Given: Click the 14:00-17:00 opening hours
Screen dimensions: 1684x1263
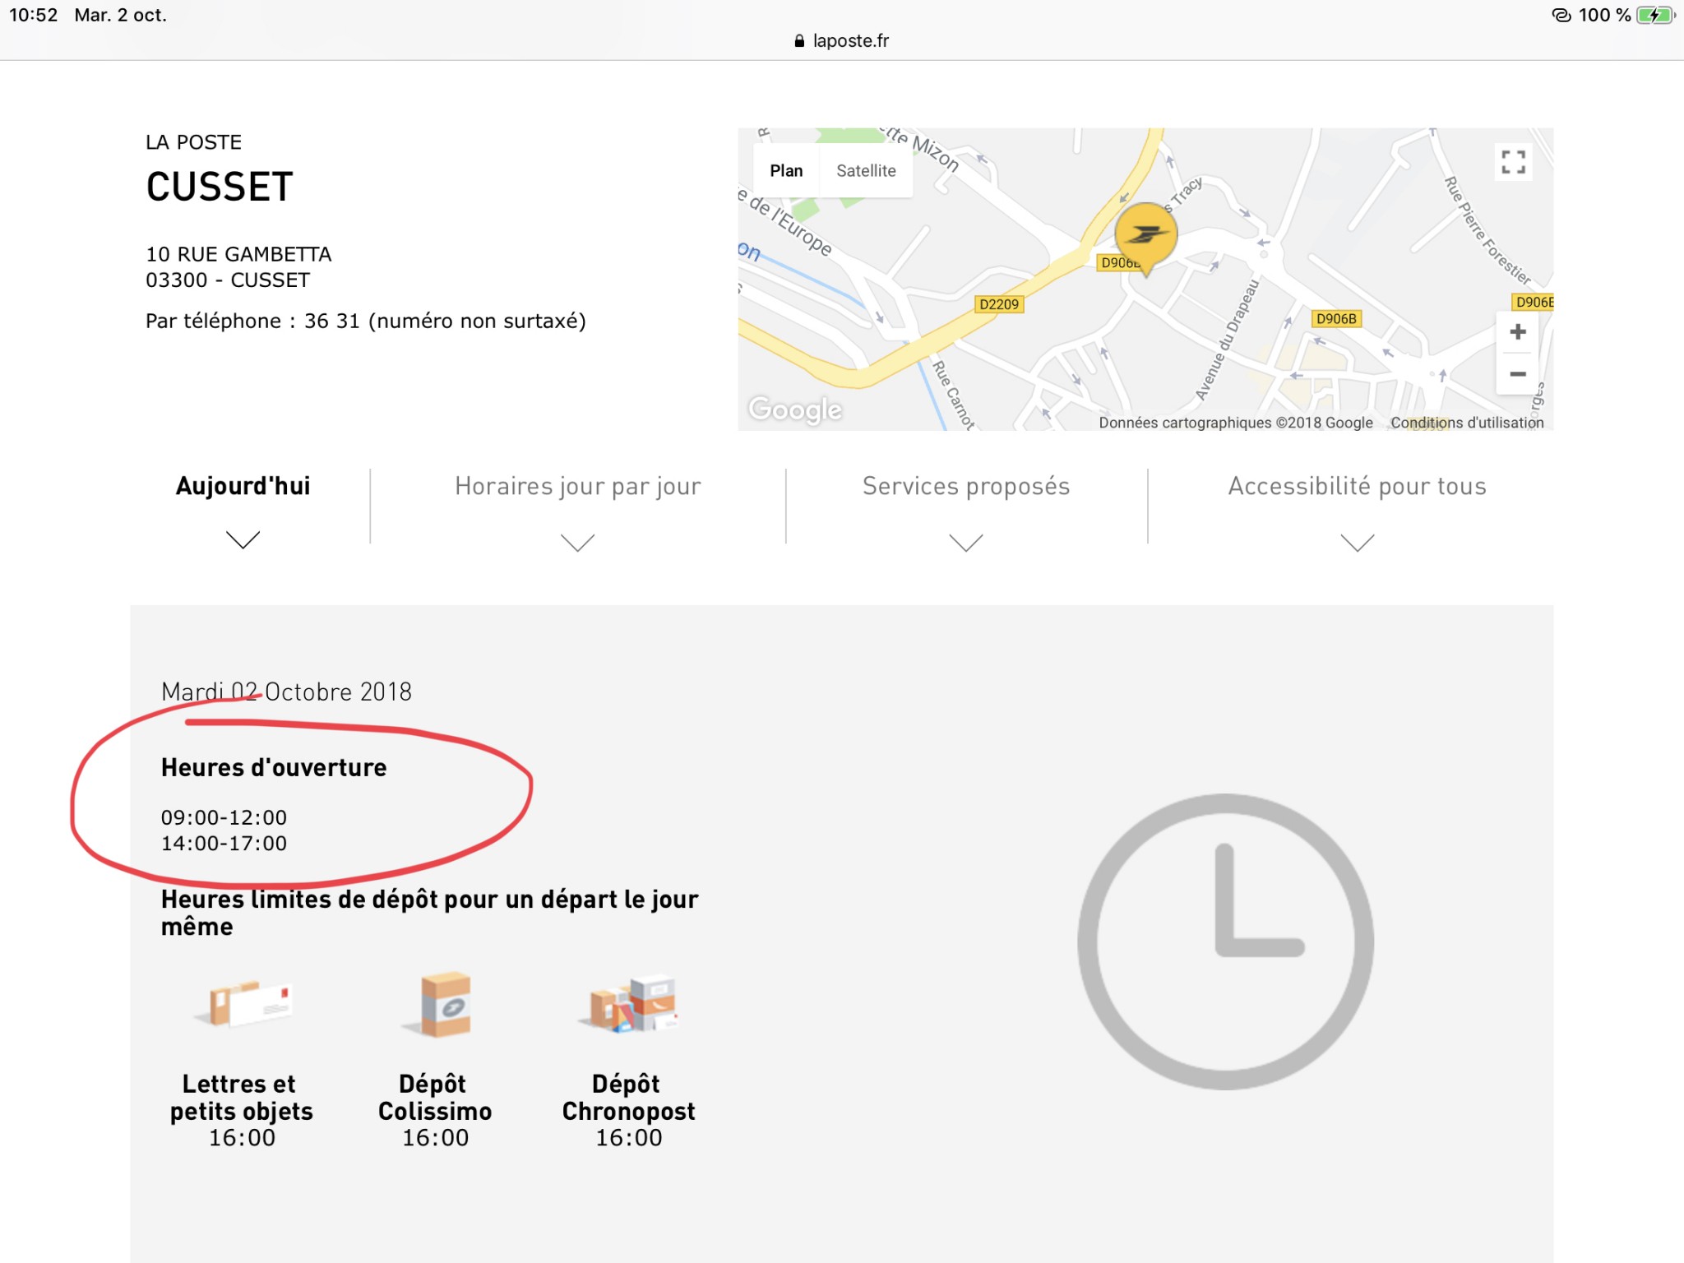Looking at the screenshot, I should pyautogui.click(x=224, y=844).
